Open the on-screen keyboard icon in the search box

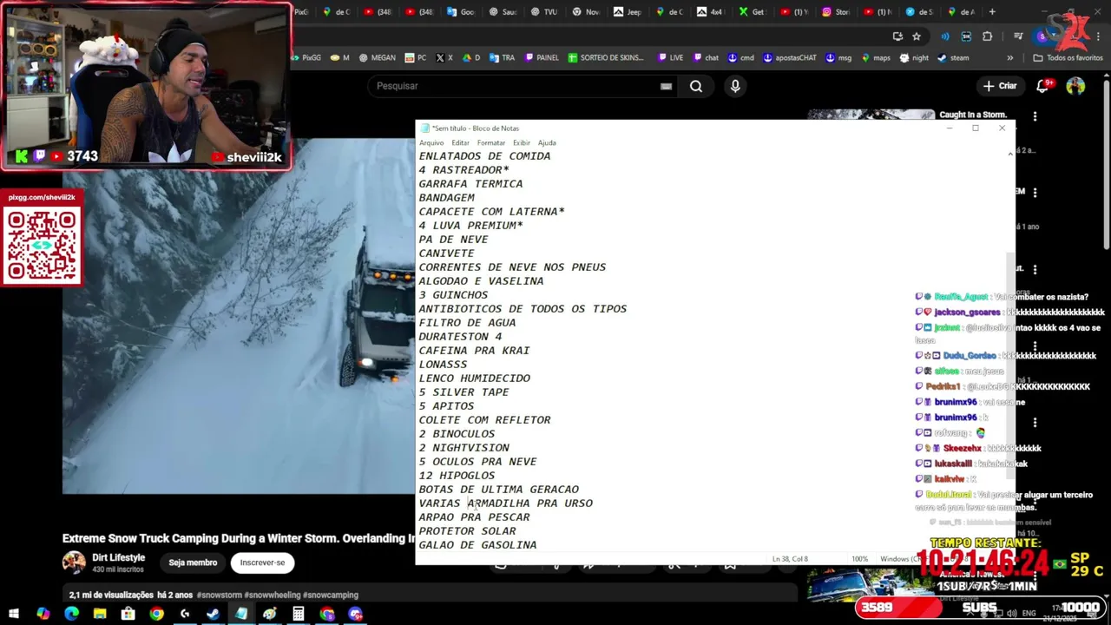[x=666, y=86]
